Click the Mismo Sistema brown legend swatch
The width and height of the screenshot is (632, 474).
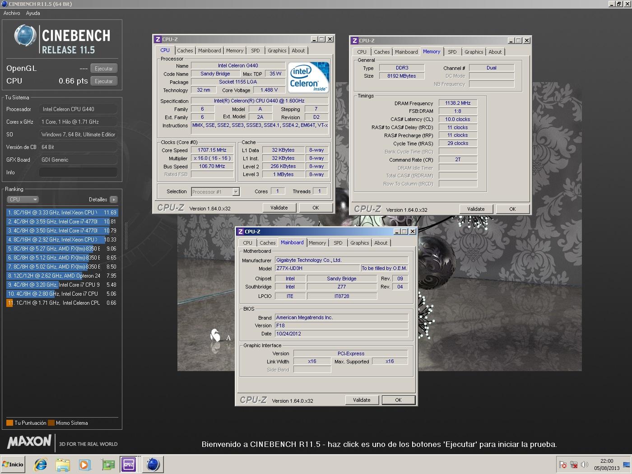[x=51, y=423]
